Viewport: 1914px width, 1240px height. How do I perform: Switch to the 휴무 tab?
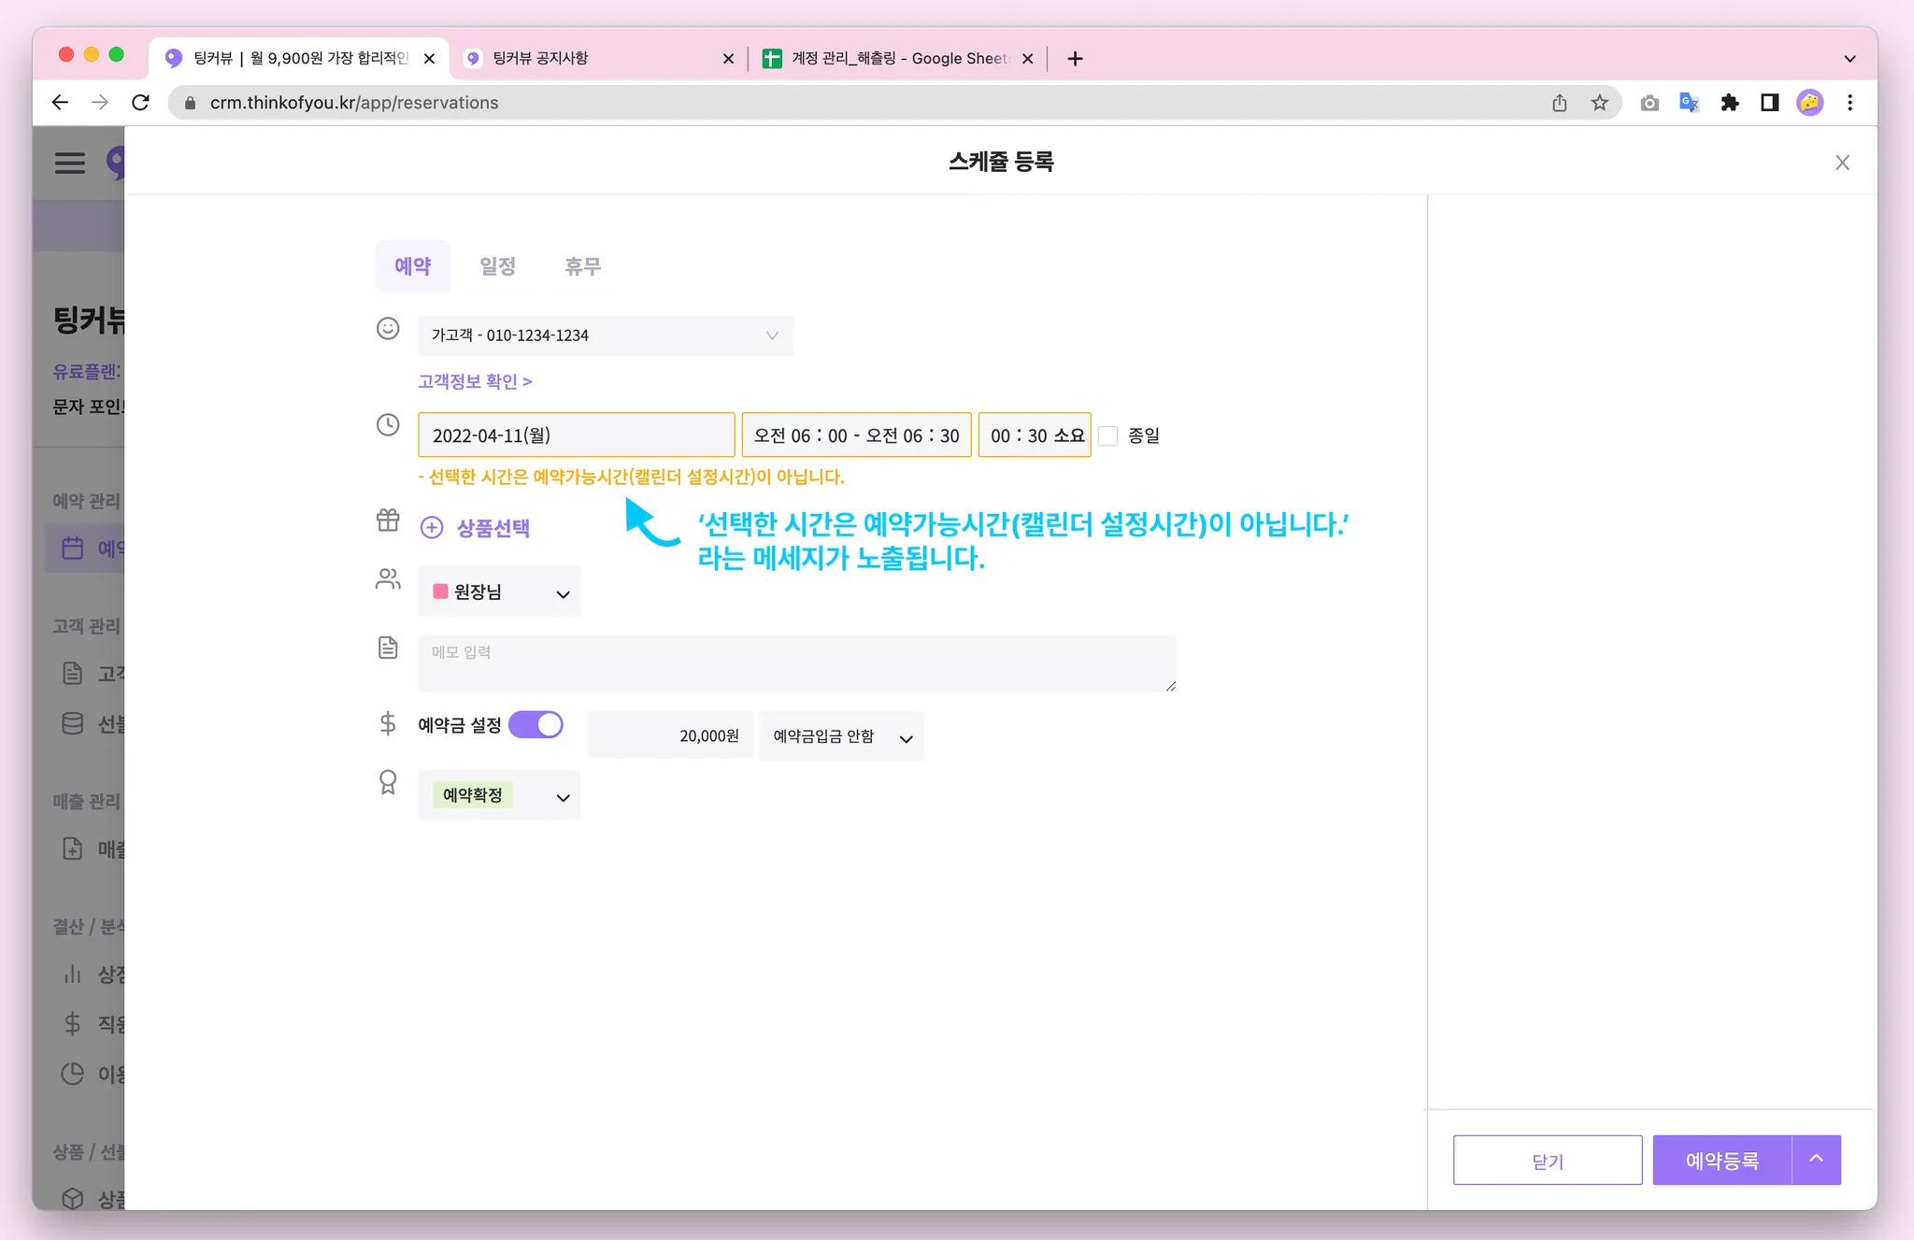click(x=582, y=266)
